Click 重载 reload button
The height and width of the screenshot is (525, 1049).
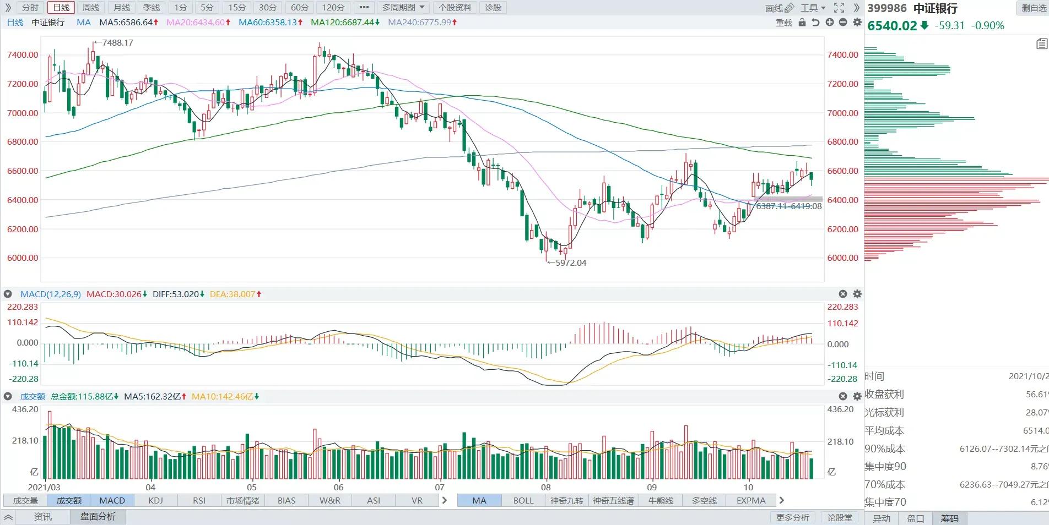tap(783, 23)
